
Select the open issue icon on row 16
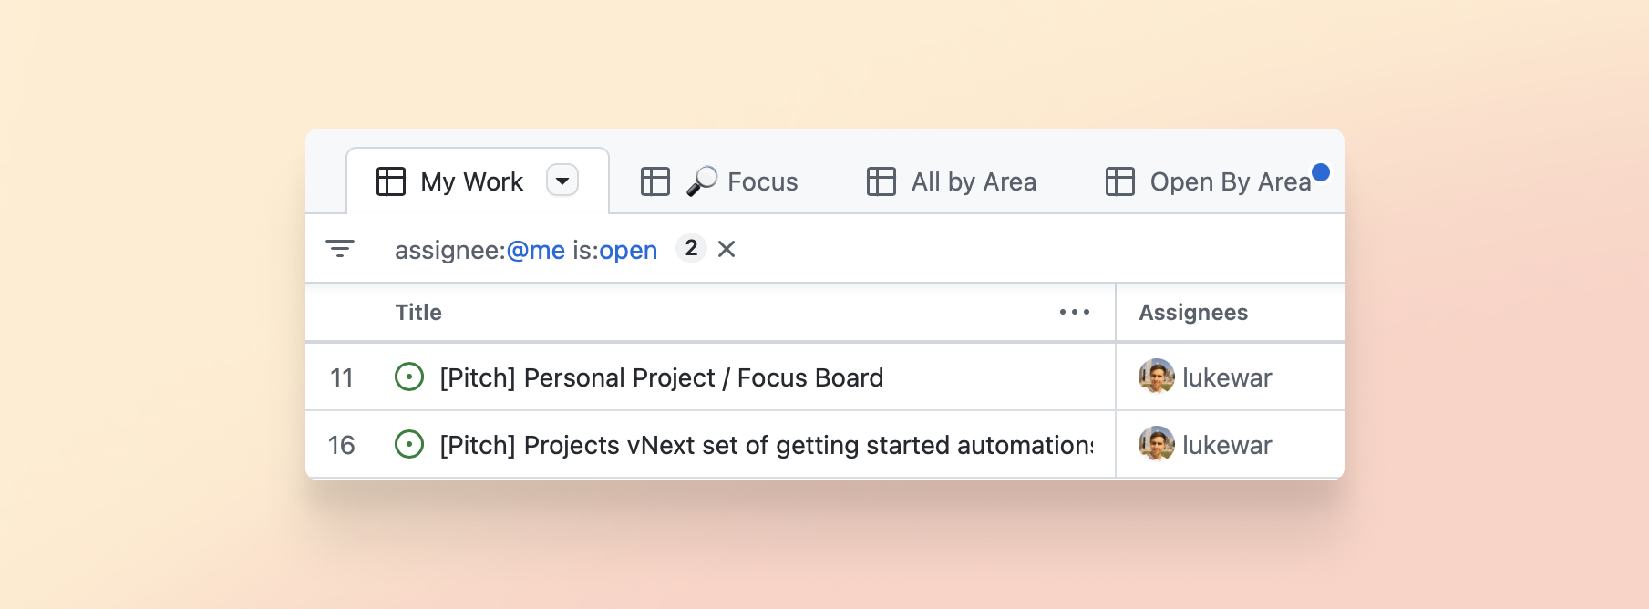[409, 444]
